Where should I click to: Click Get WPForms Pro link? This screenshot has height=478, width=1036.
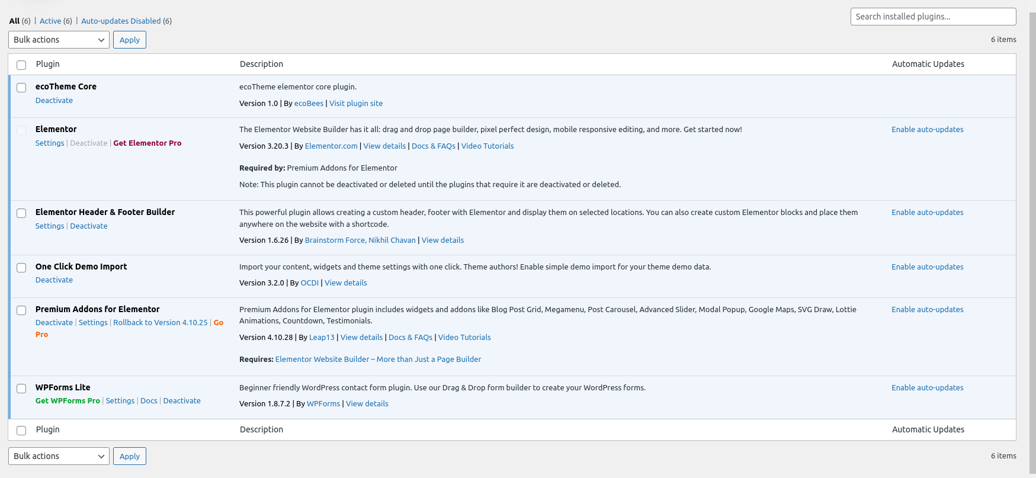pos(68,401)
